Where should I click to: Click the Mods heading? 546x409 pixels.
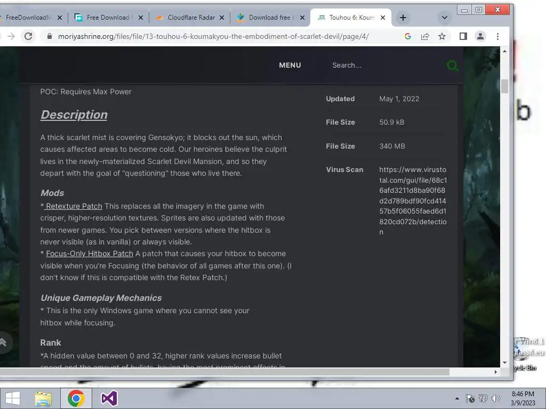(x=52, y=193)
